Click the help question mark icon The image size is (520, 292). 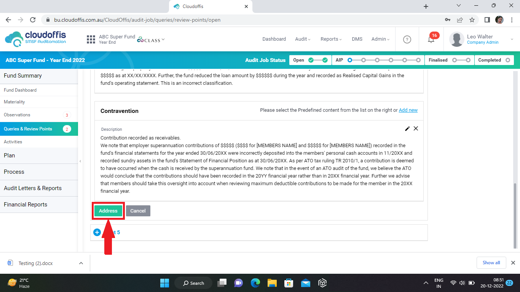click(x=407, y=40)
